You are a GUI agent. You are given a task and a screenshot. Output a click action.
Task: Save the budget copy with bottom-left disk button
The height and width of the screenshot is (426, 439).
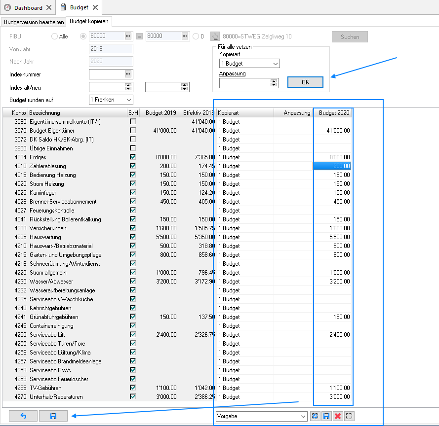pyautogui.click(x=53, y=416)
